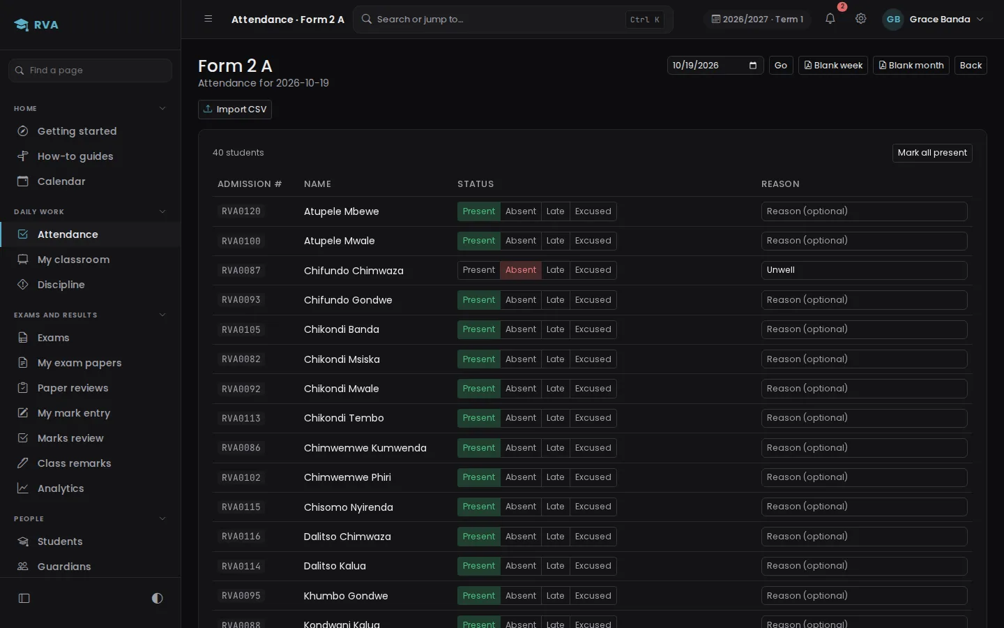This screenshot has height=628, width=1004.
Task: Open Students page in sidebar
Action: 91,541
